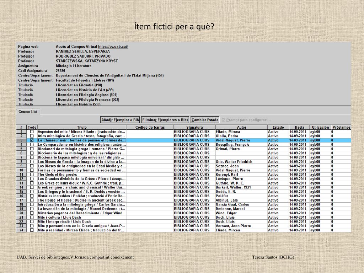Viewport: 364px width, 273px height.
Task: Select the title 'Los Dioses de Grecia'
Action: pos(81,162)
